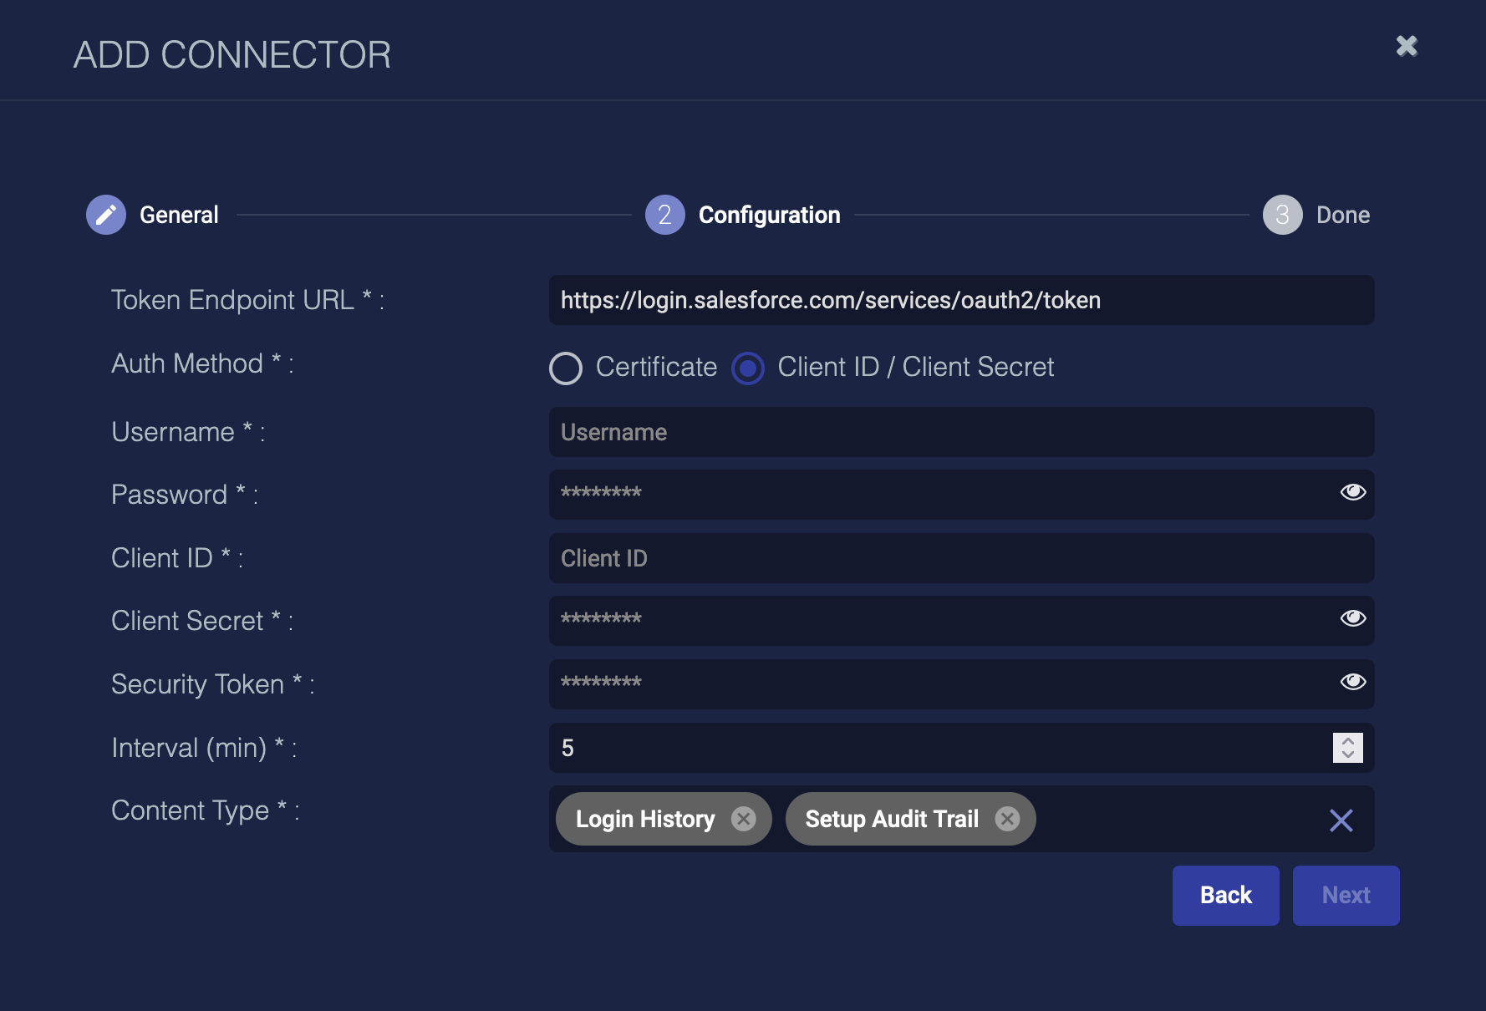
Task: Select the Certificate auth method
Action: pyautogui.click(x=566, y=368)
